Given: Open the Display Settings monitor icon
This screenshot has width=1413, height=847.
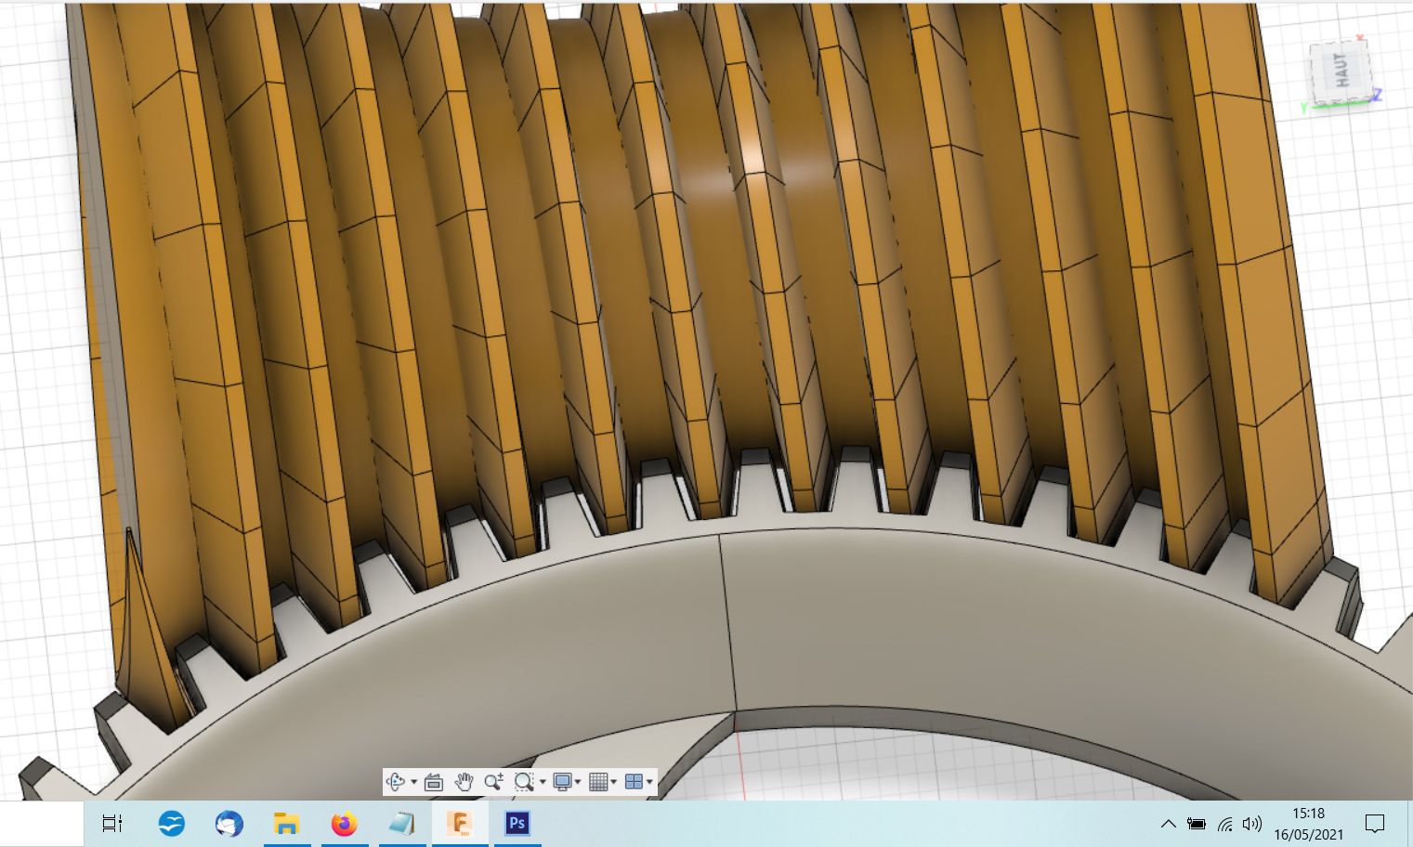Looking at the screenshot, I should point(561,782).
